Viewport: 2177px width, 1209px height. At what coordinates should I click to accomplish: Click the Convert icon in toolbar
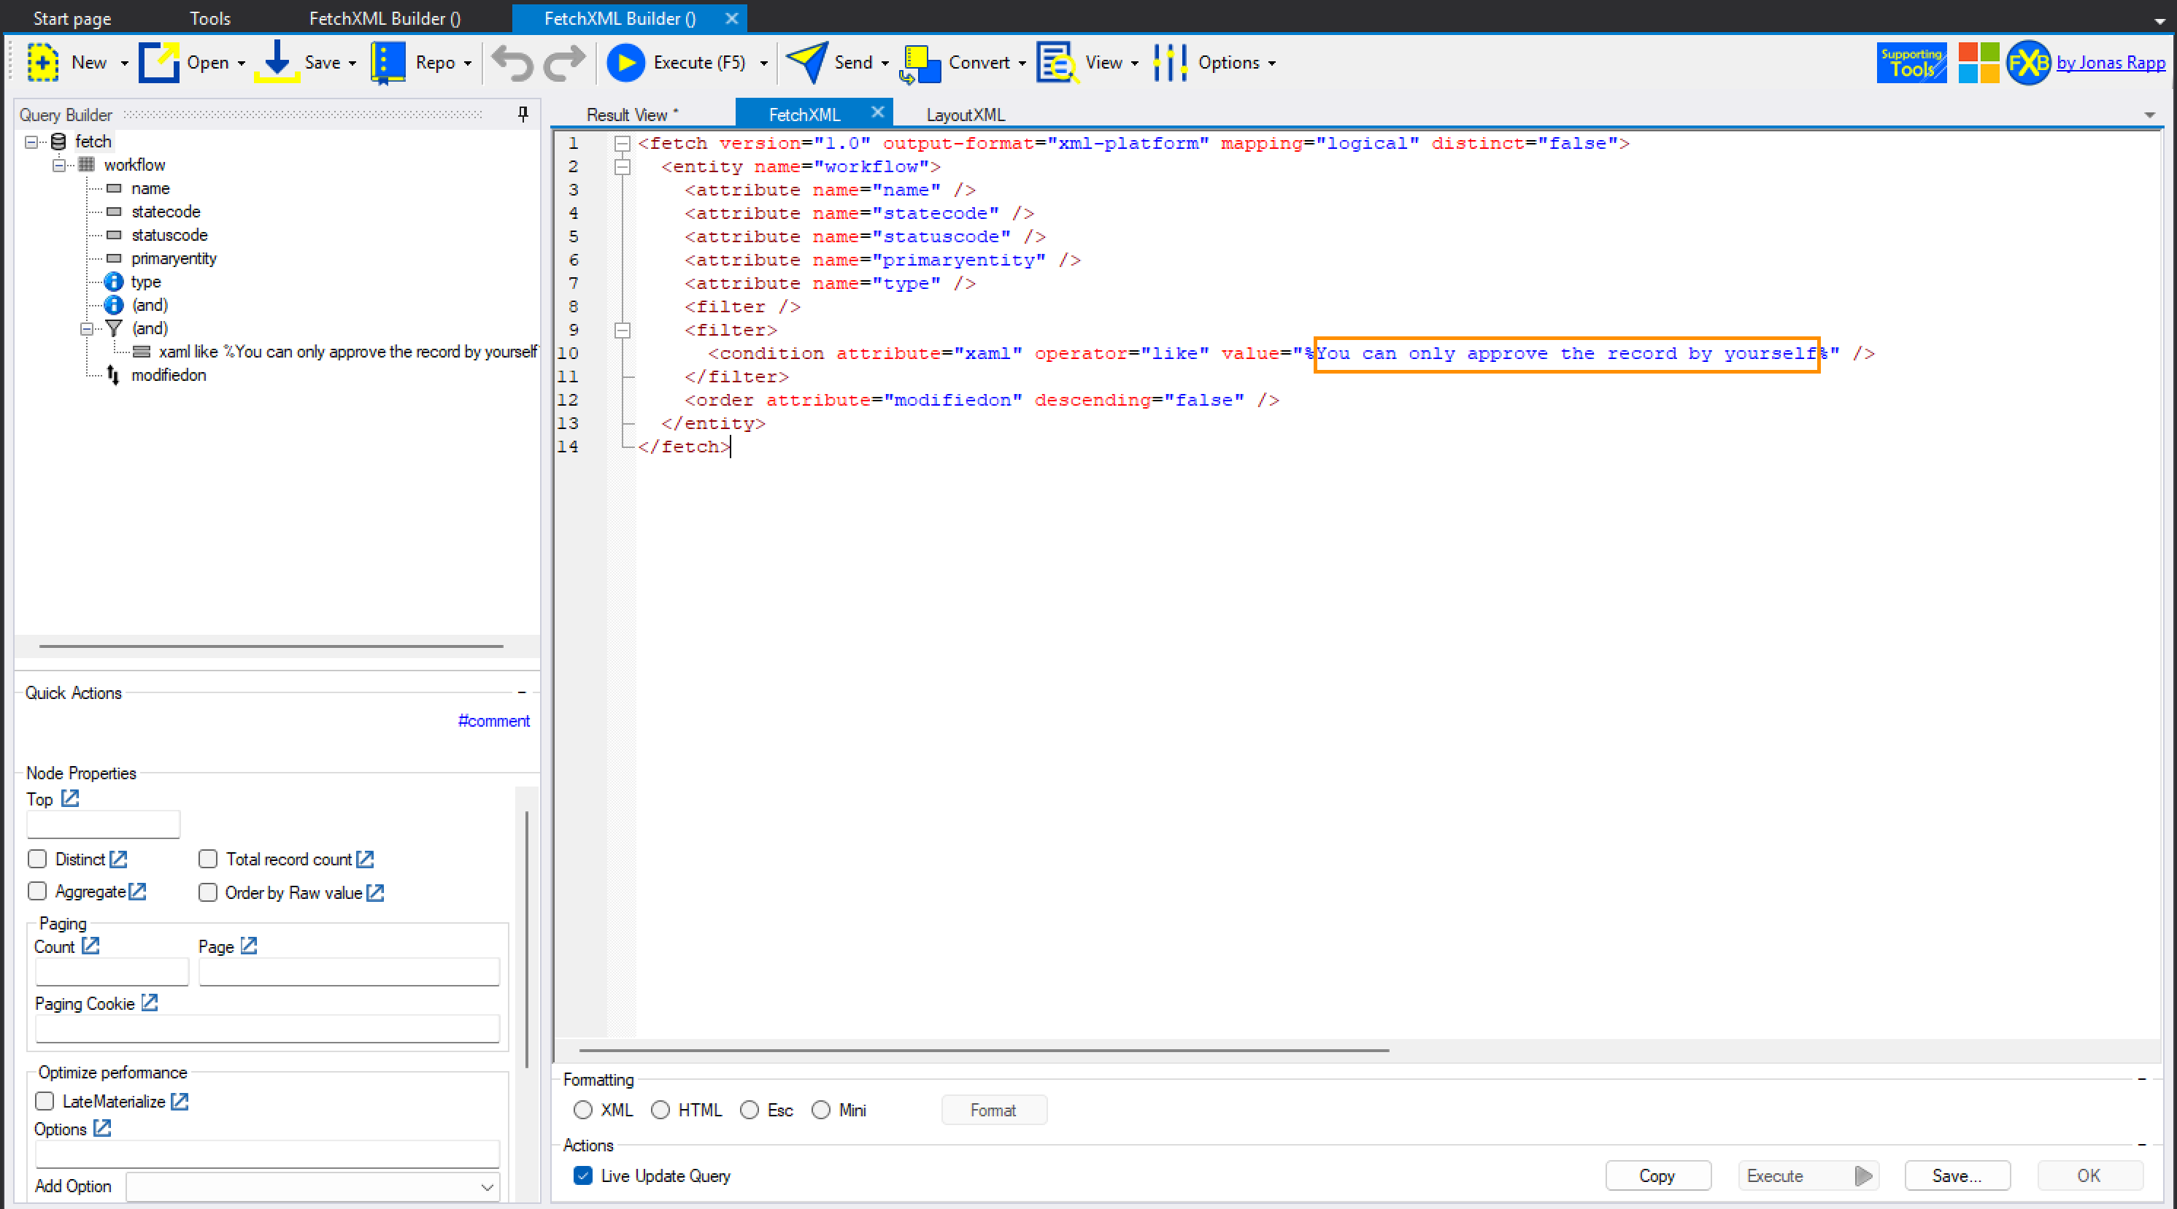pos(920,64)
